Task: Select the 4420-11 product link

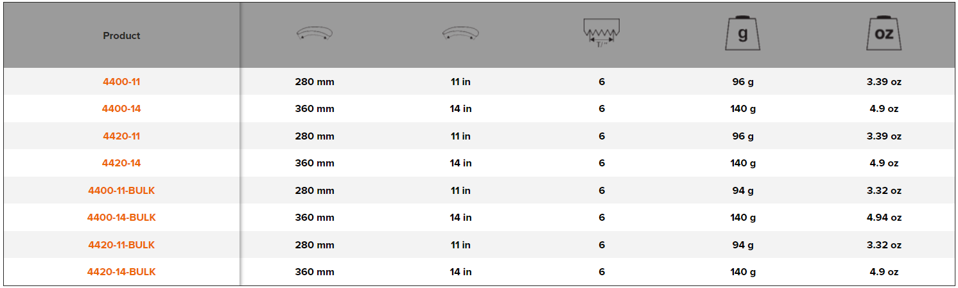Action: coord(121,136)
